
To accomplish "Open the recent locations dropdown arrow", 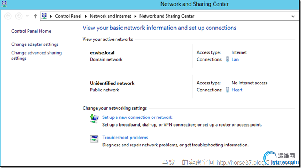I will pos(28,16).
